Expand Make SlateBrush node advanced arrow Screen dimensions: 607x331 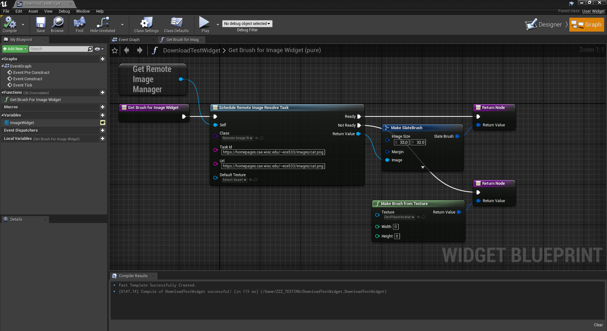click(x=423, y=167)
